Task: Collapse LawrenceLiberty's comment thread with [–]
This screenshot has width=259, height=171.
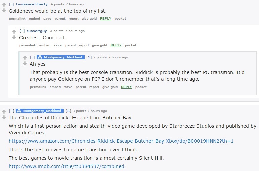Action: (11, 4)
